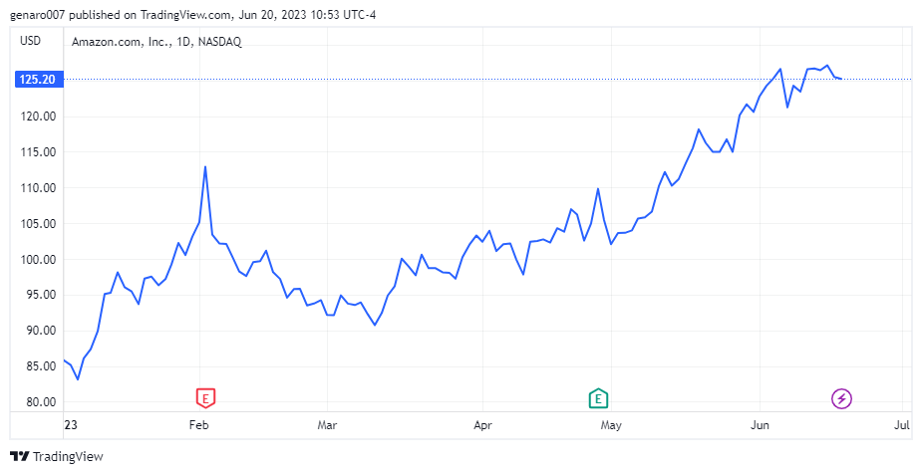Click the May label on time axis

pos(611,425)
